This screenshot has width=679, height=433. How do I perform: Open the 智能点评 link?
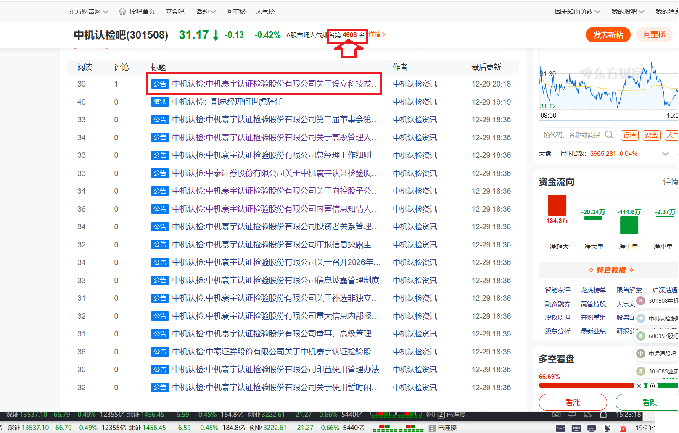(557, 290)
